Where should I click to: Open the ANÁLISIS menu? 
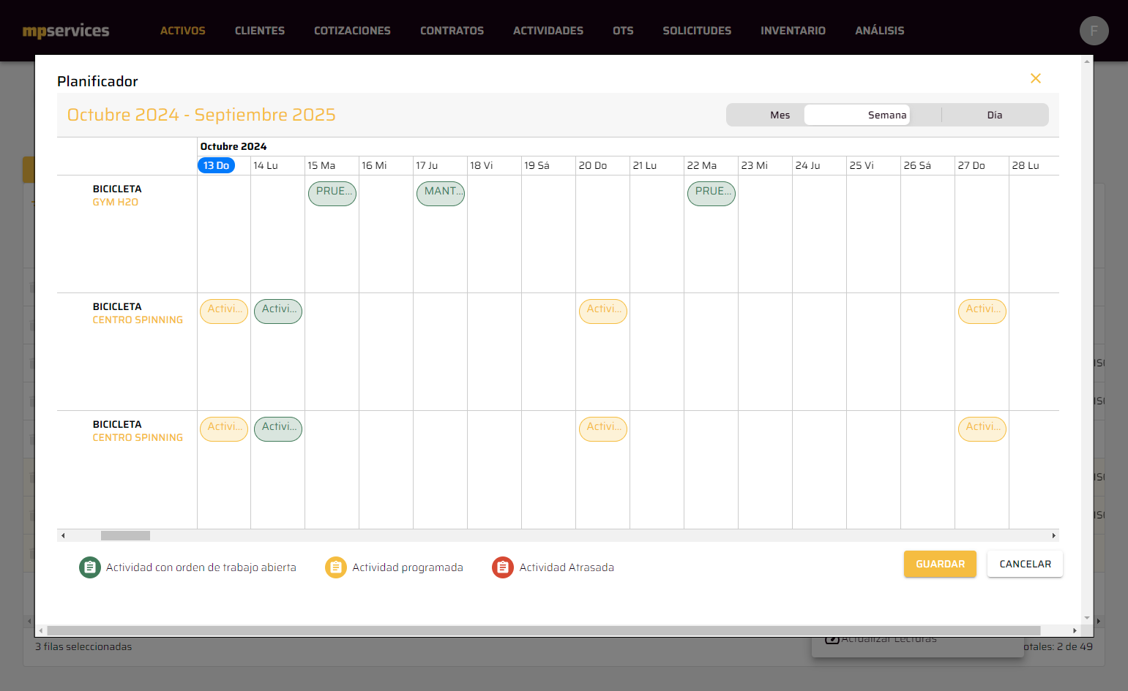pos(880,31)
